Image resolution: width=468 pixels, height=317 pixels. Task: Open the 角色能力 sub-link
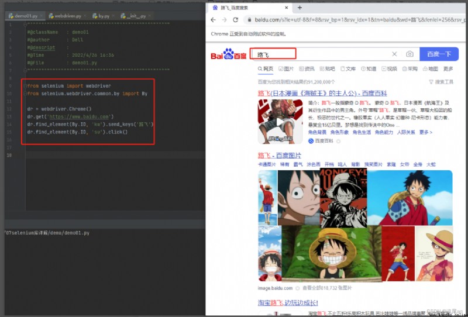coord(384,132)
